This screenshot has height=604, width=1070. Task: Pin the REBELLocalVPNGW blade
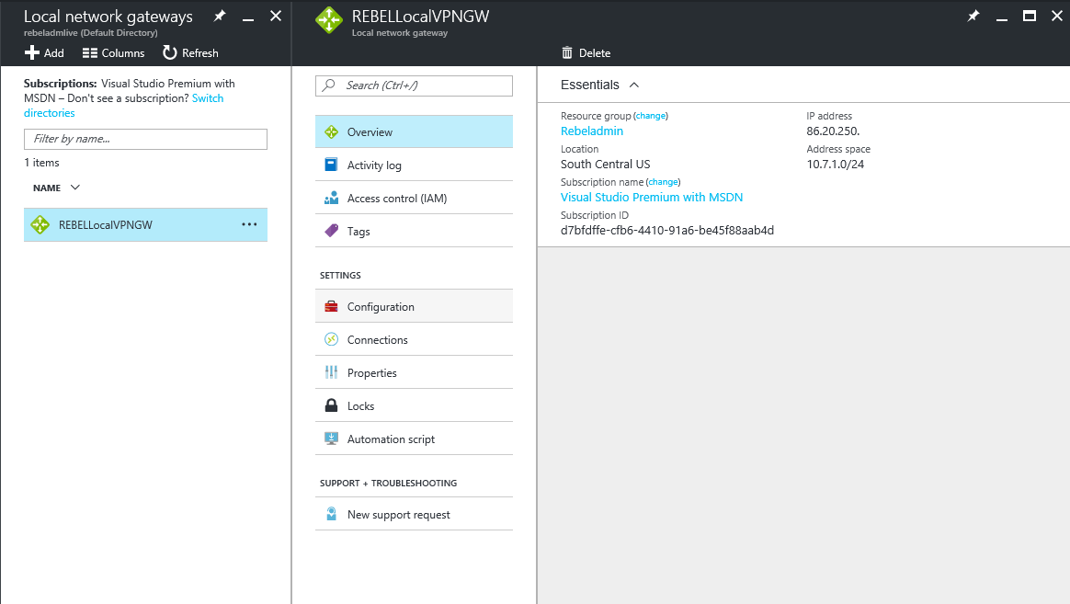[973, 16]
